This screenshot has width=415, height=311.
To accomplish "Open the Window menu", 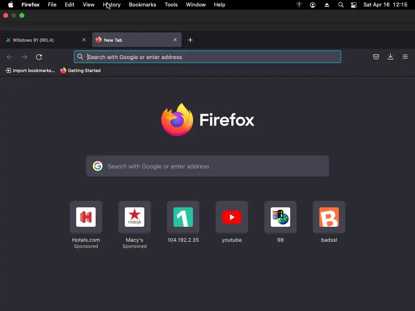I will 196,4.
